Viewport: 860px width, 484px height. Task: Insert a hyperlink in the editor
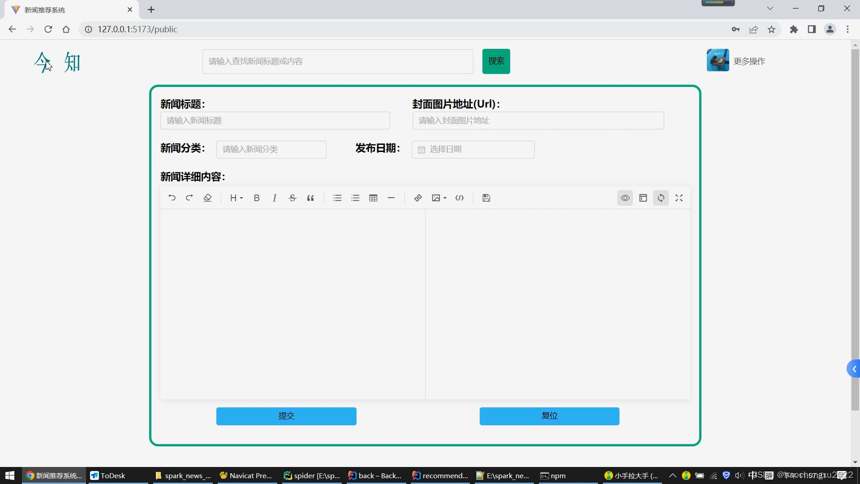click(x=417, y=198)
